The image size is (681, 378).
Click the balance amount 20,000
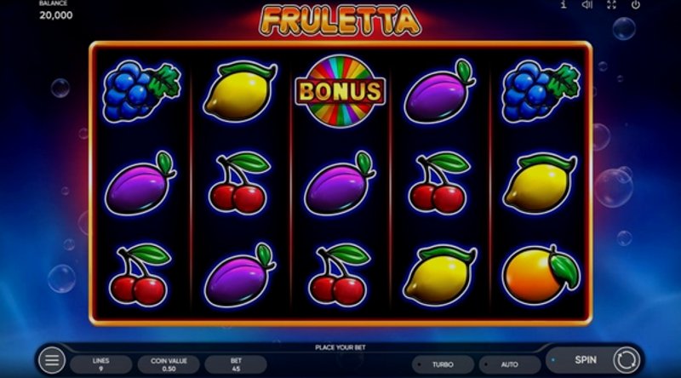(56, 15)
